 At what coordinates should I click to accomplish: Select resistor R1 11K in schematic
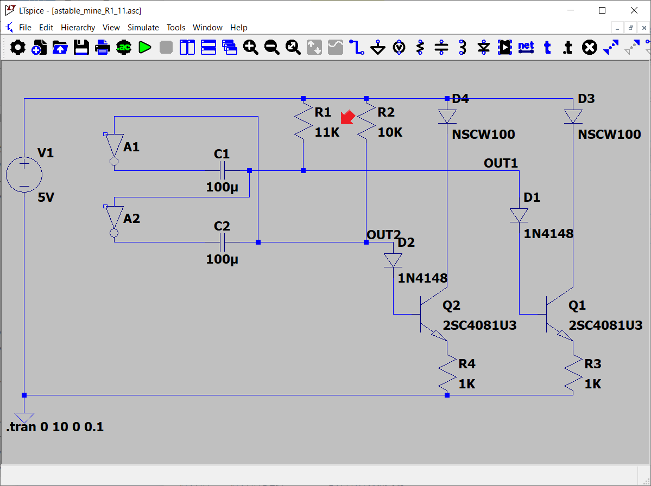click(x=304, y=122)
